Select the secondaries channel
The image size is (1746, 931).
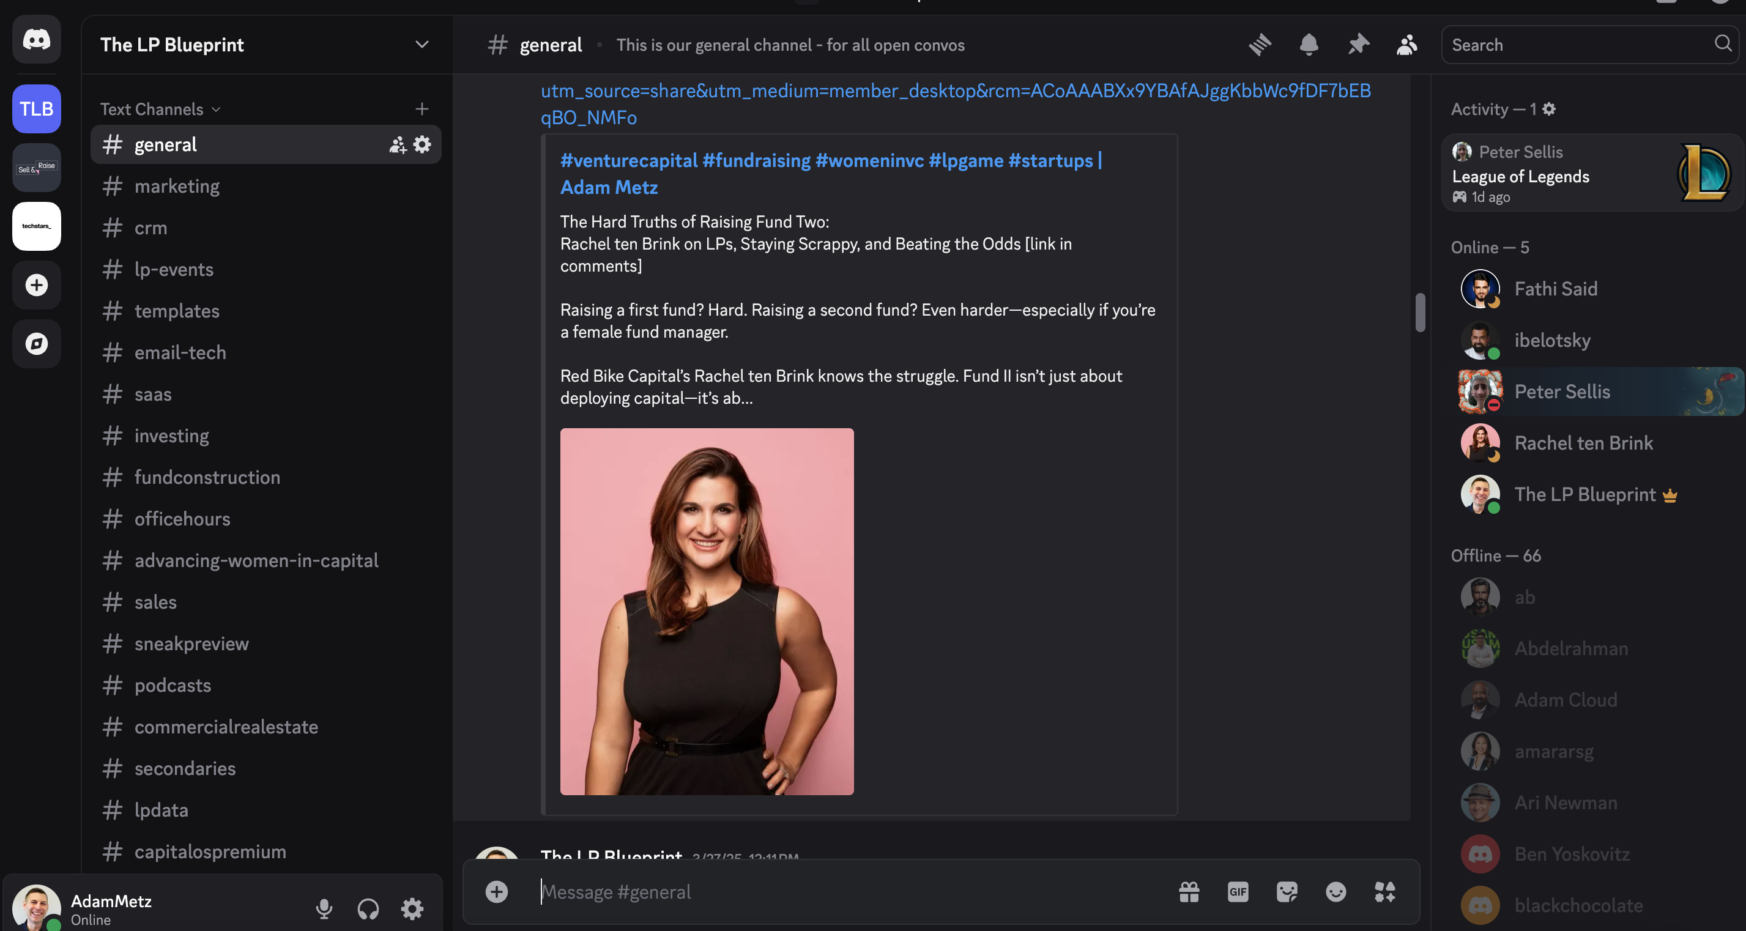click(x=266, y=768)
